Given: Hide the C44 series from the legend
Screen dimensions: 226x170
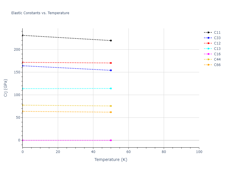Looking at the screenshot, I should pos(217,59).
